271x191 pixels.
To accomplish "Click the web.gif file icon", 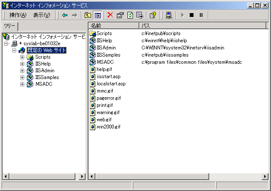I will point(93,120).
